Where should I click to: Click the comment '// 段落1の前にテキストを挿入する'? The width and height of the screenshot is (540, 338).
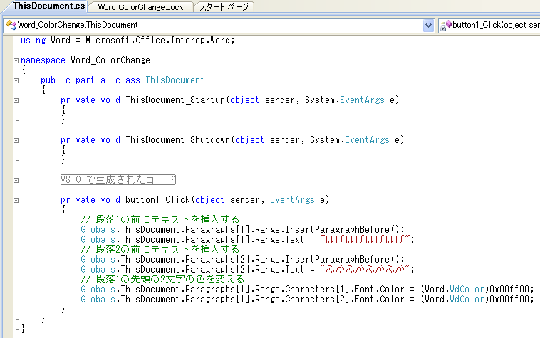click(160, 219)
